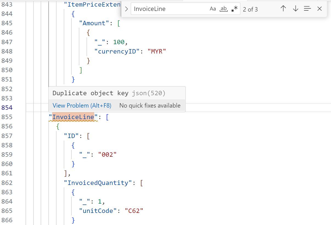Viewport: 331px width, 225px height.
Task: Close the find widget
Action: pos(319,9)
